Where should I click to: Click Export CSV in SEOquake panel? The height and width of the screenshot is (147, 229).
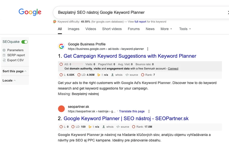click(15, 60)
